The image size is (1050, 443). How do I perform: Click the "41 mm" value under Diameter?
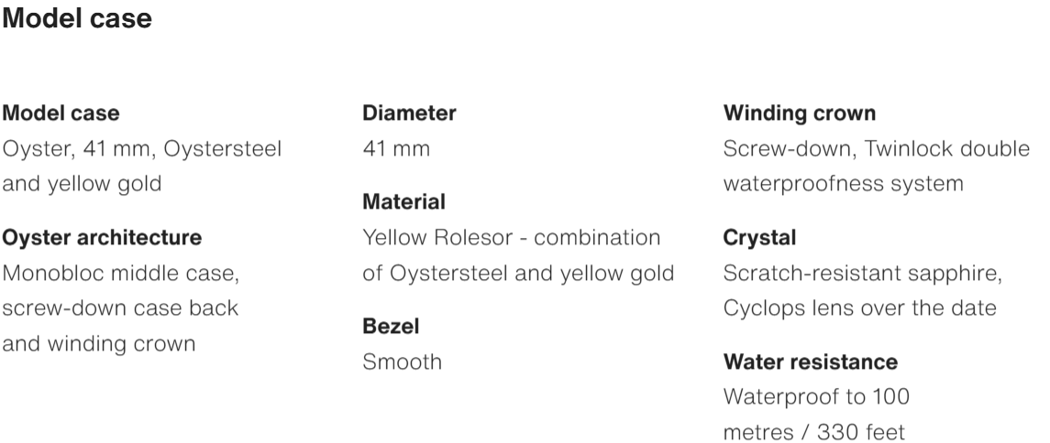(396, 148)
